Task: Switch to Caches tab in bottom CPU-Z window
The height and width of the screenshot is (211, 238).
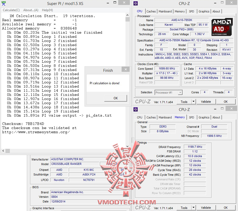Action: click(x=151, y=117)
